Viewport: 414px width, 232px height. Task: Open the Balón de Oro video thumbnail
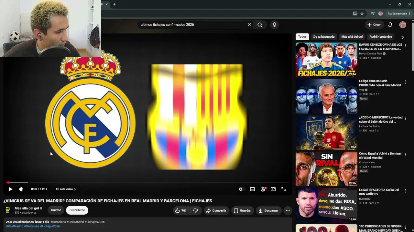click(x=326, y=133)
